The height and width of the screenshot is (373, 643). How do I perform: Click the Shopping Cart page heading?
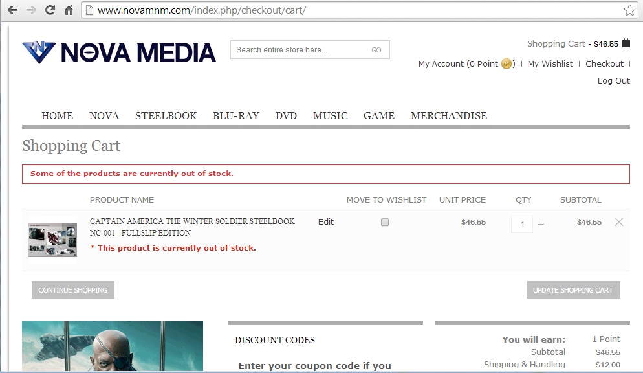point(71,146)
